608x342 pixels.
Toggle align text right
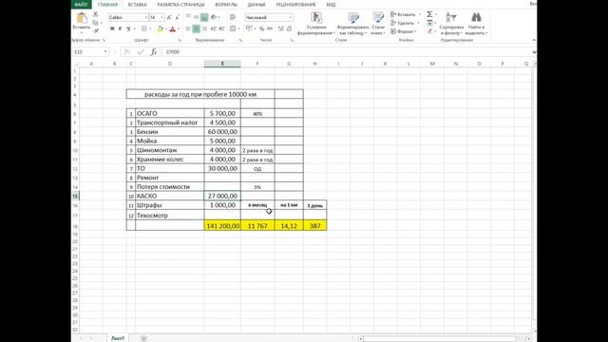[204, 28]
